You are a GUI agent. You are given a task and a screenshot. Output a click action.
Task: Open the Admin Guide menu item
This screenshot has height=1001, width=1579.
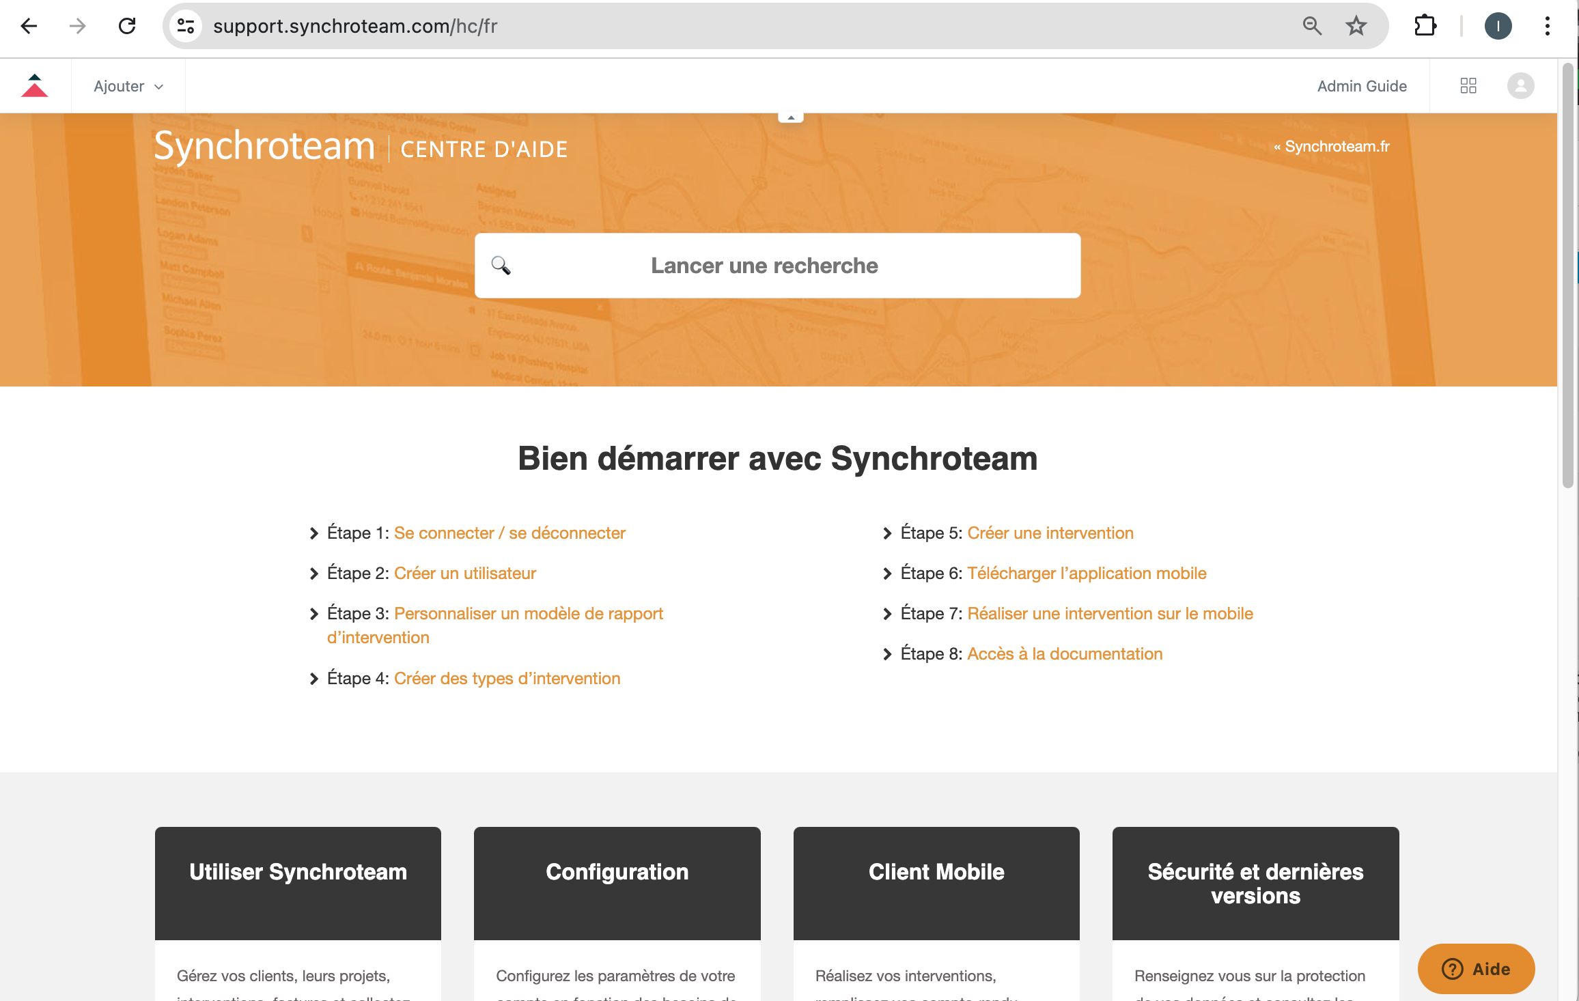(1362, 86)
